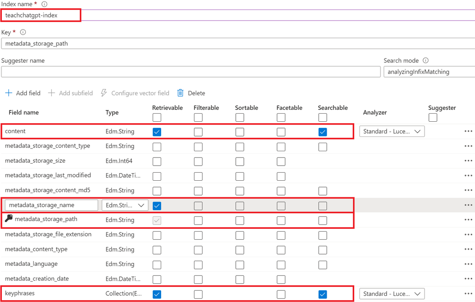Uncheck Searchable for keyphrases field

click(x=322, y=294)
